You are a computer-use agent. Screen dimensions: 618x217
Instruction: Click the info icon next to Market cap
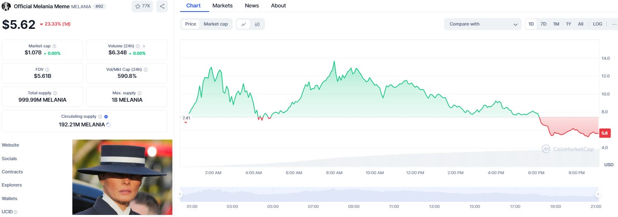(55, 46)
